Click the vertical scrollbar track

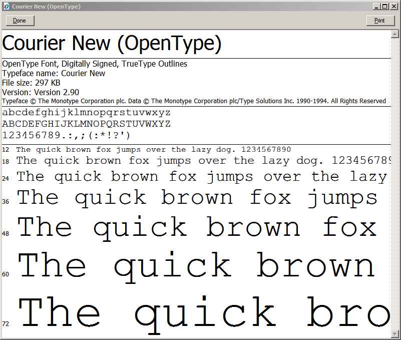395,184
